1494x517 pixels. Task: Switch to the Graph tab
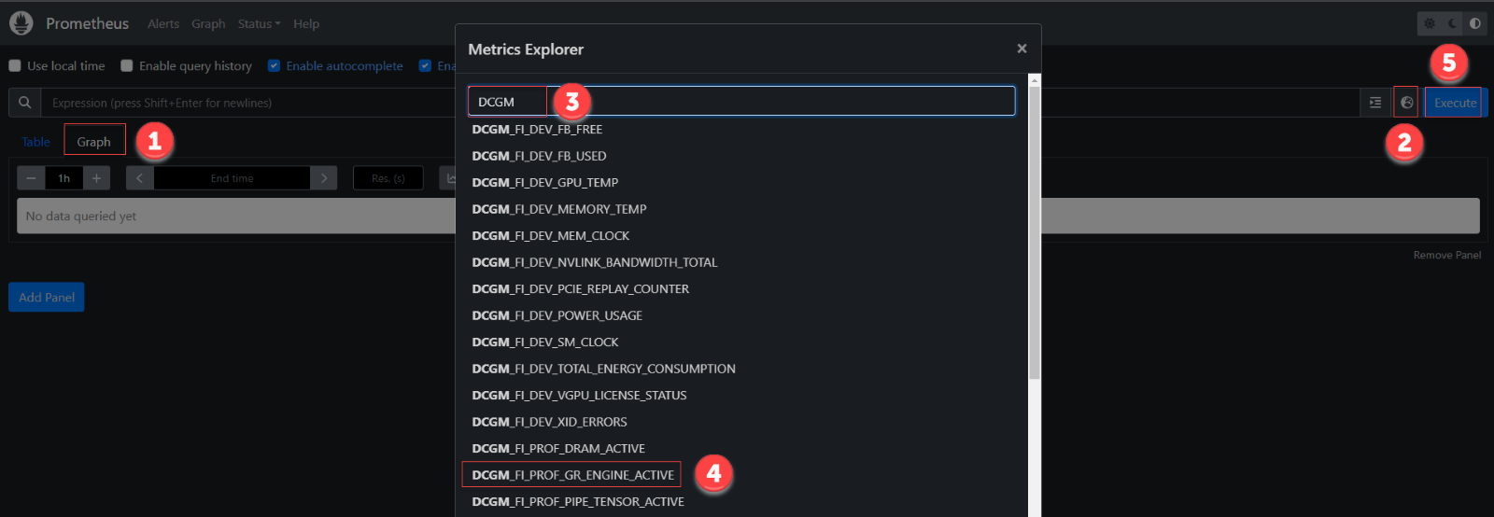pyautogui.click(x=93, y=142)
